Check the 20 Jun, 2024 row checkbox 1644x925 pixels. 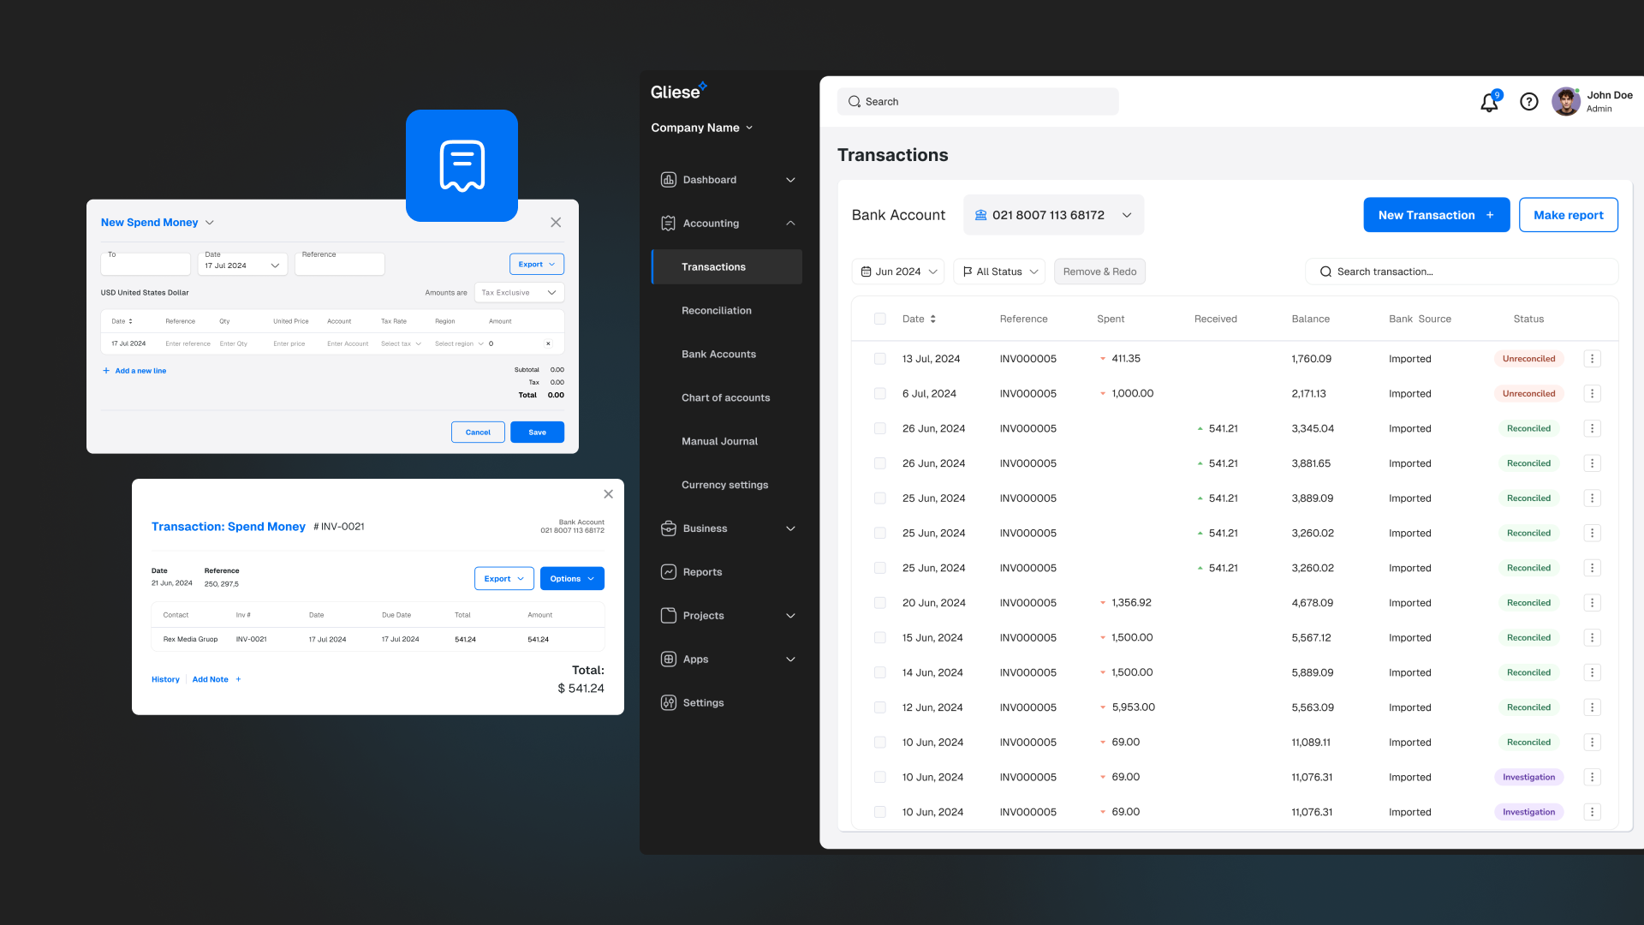pos(880,603)
